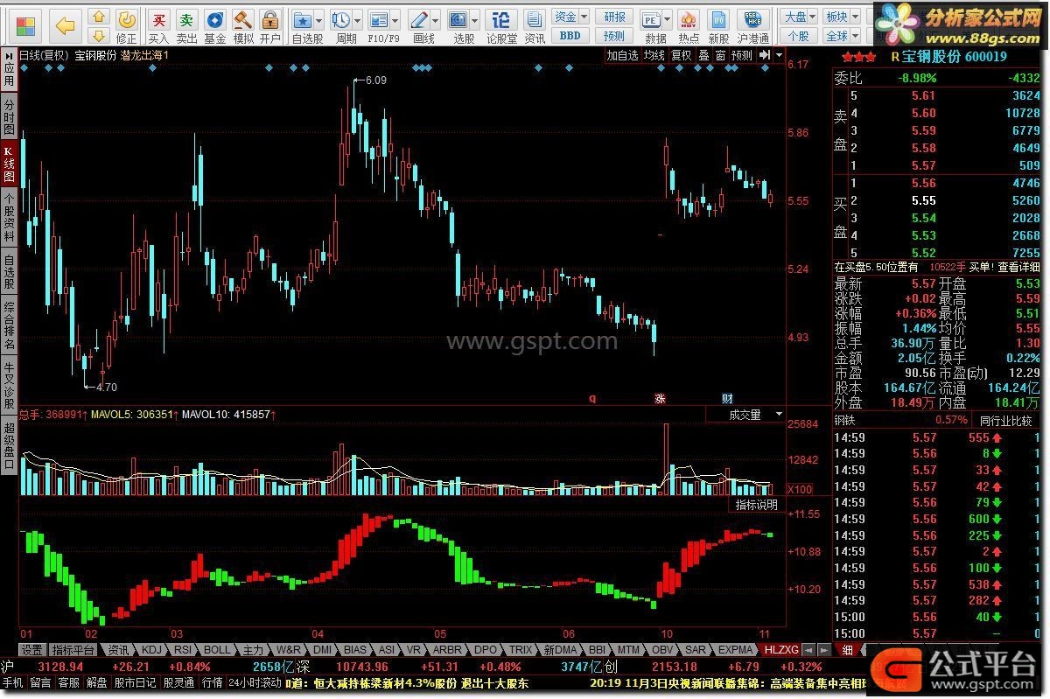Open the 修正 correction tool
The width and height of the screenshot is (1050, 699).
tap(127, 26)
